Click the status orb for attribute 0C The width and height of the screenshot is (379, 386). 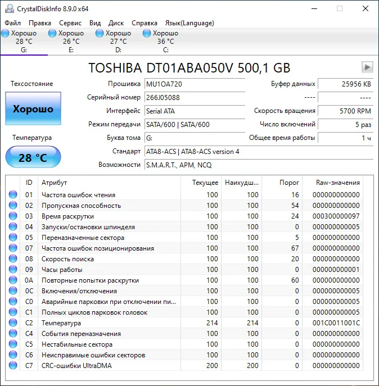pyautogui.click(x=13, y=290)
